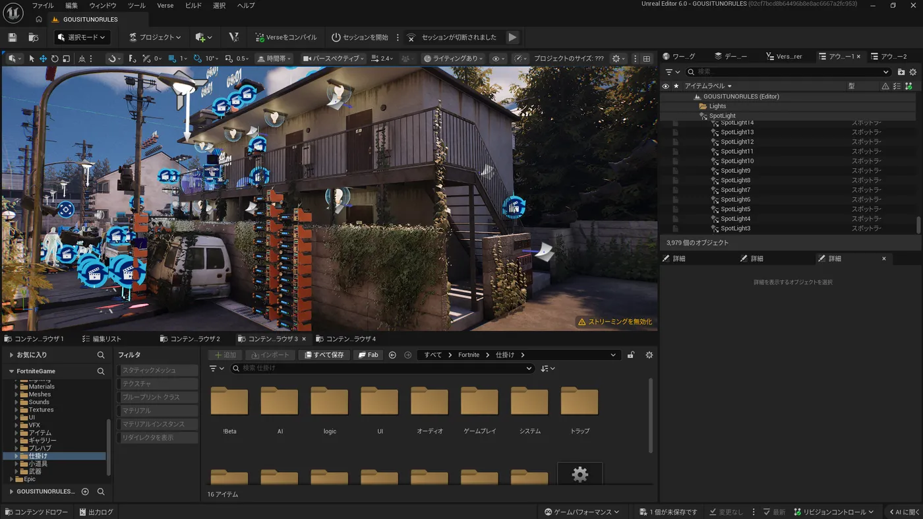The height and width of the screenshot is (519, 923).
Task: Switch to the コンテン...ラウザ 2 tab
Action: (190, 339)
